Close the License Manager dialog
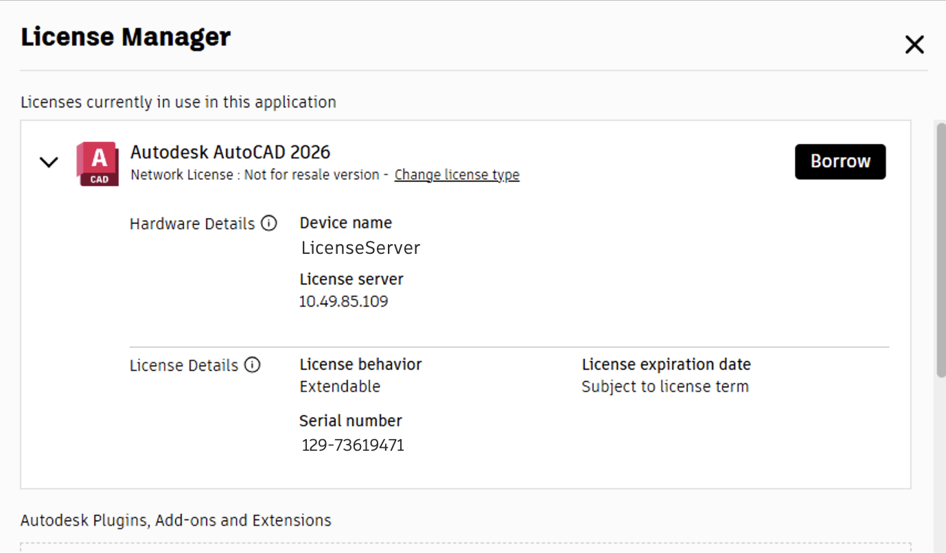The width and height of the screenshot is (946, 553). pyautogui.click(x=914, y=44)
